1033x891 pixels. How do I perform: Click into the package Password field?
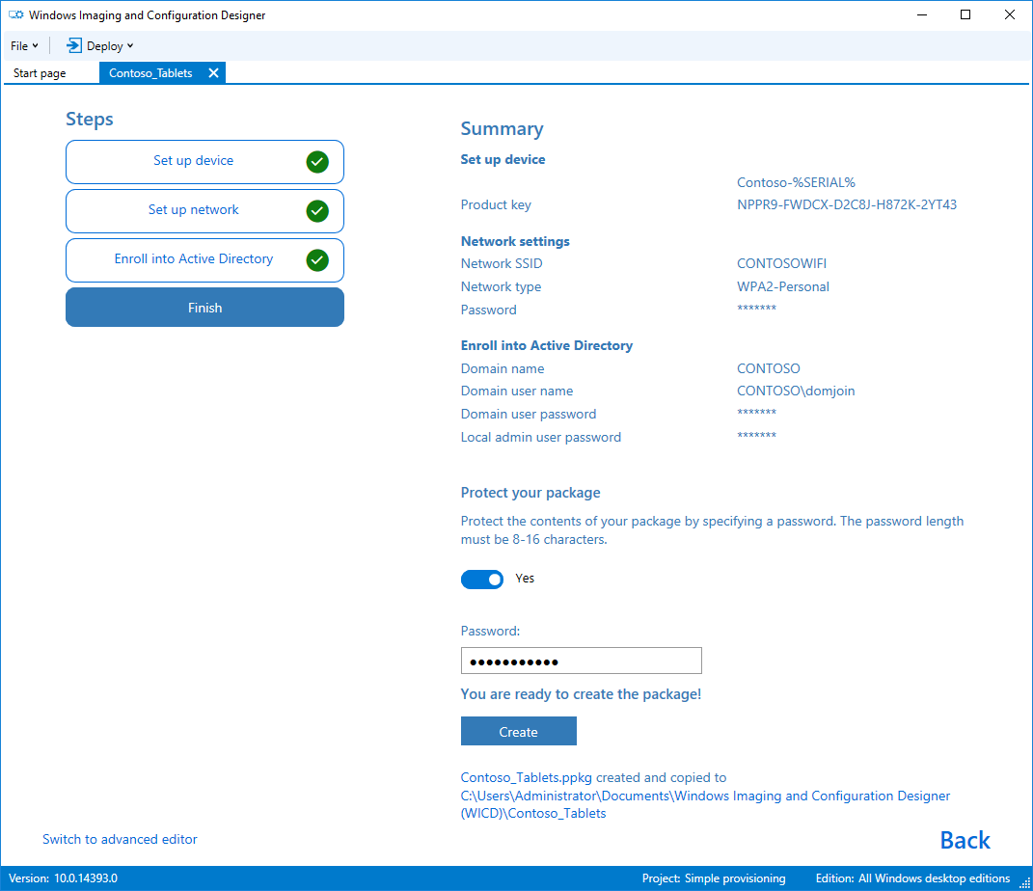click(581, 661)
